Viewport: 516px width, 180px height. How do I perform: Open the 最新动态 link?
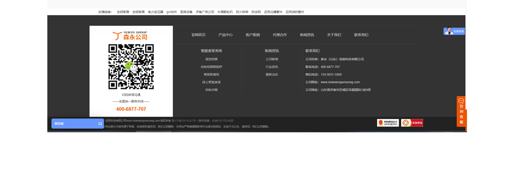[272, 75]
